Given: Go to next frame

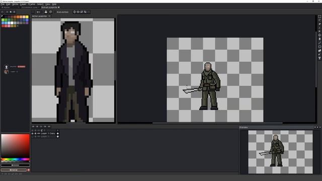Looking at the screenshot, I should pyautogui.click(x=45, y=126).
